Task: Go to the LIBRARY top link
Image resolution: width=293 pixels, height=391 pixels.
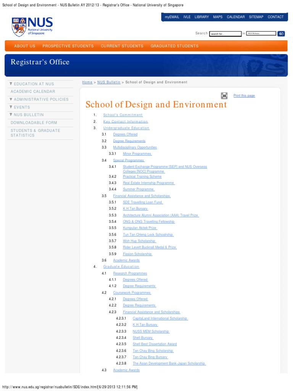Action: point(201,17)
